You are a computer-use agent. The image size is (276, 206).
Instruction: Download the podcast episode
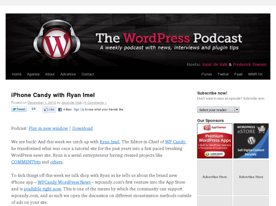(82, 129)
